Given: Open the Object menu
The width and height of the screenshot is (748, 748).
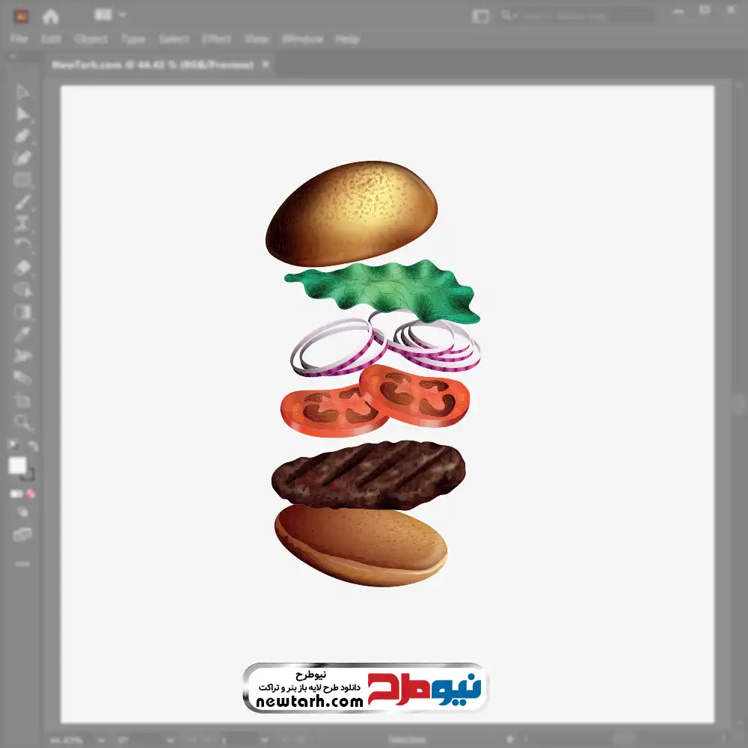Looking at the screenshot, I should point(91,39).
